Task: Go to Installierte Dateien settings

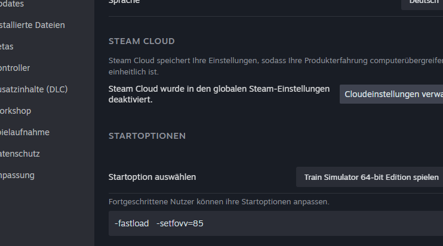Action: (32, 25)
